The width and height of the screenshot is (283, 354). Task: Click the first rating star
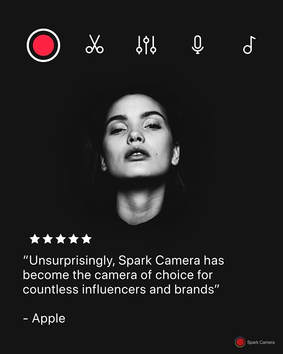35,239
